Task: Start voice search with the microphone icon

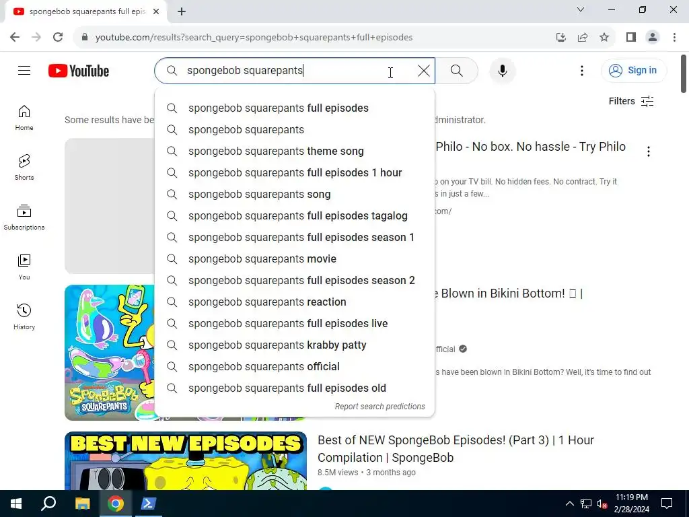Action: 502,70
